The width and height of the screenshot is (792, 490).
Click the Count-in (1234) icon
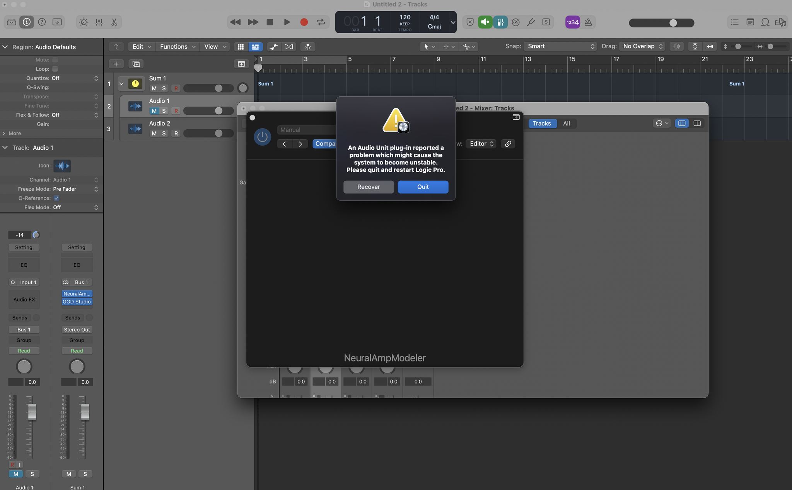[x=572, y=22]
